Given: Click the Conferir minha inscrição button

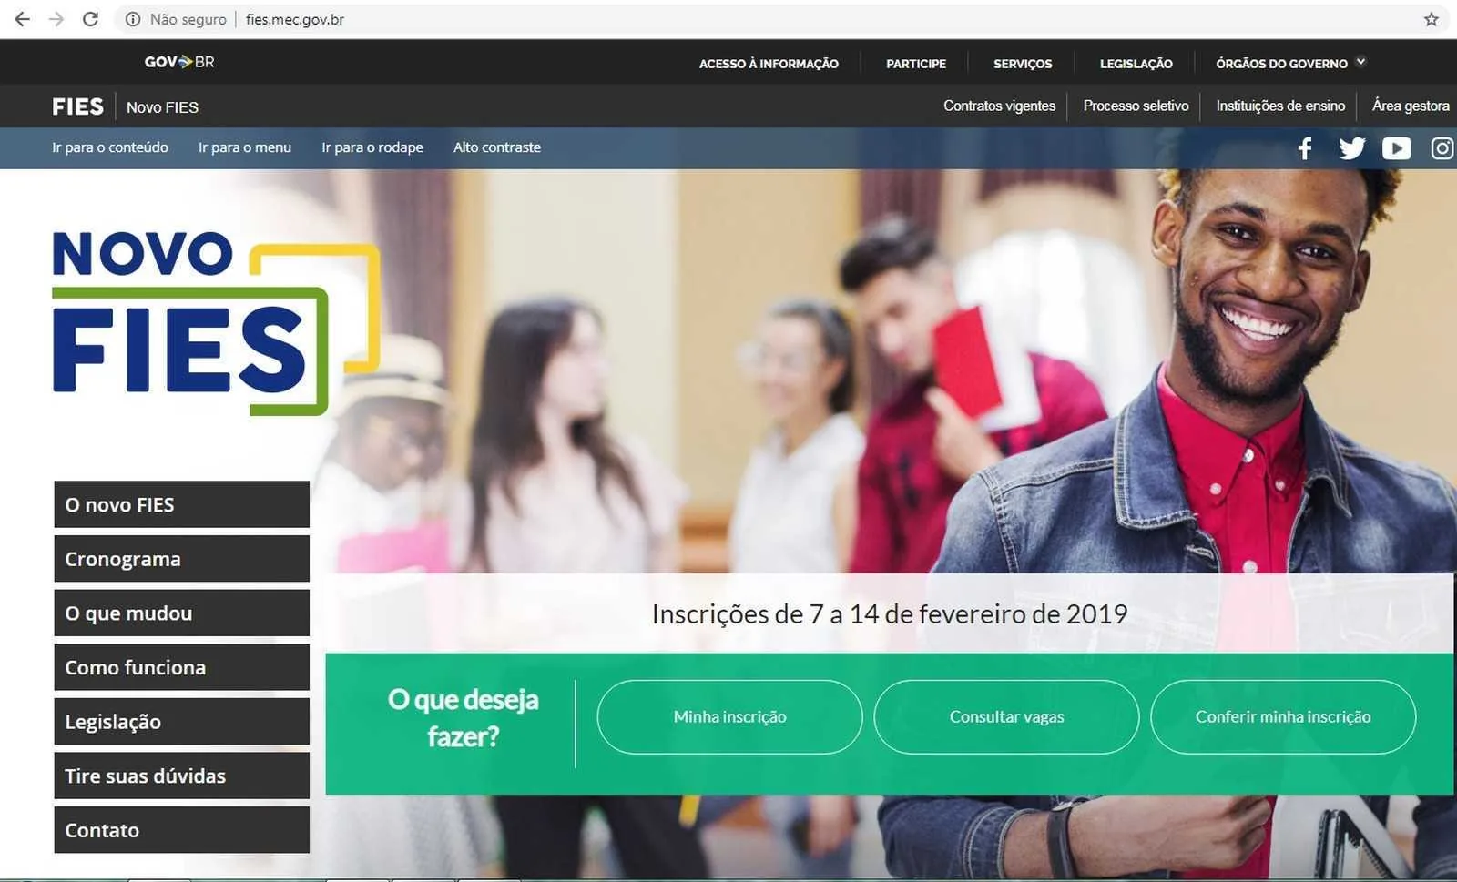Looking at the screenshot, I should pos(1283,717).
